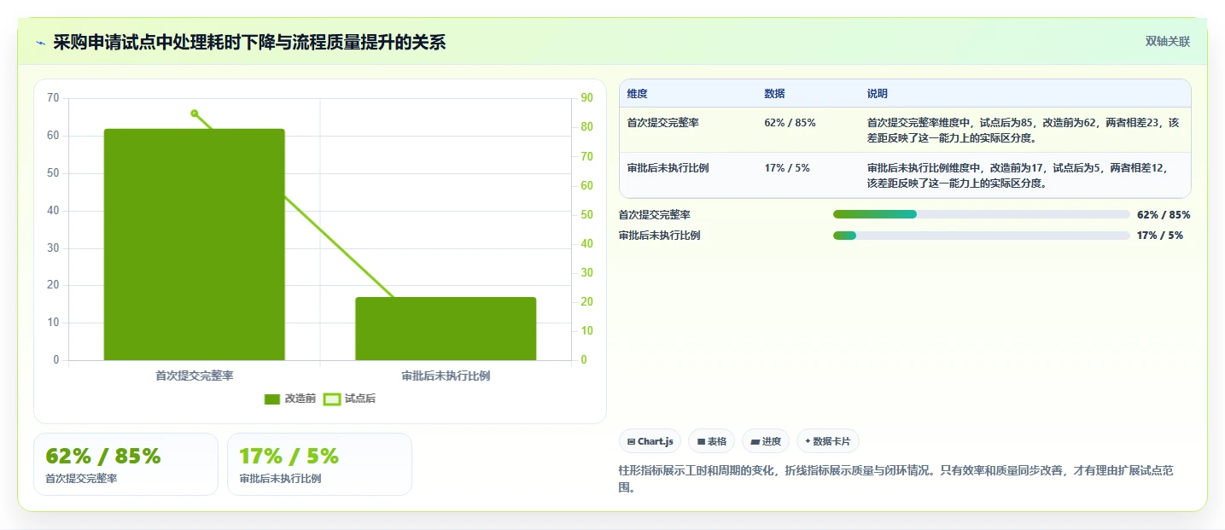The image size is (1225, 530).
Task: Click the 62% / 85% KPI card
Action: (x=126, y=464)
